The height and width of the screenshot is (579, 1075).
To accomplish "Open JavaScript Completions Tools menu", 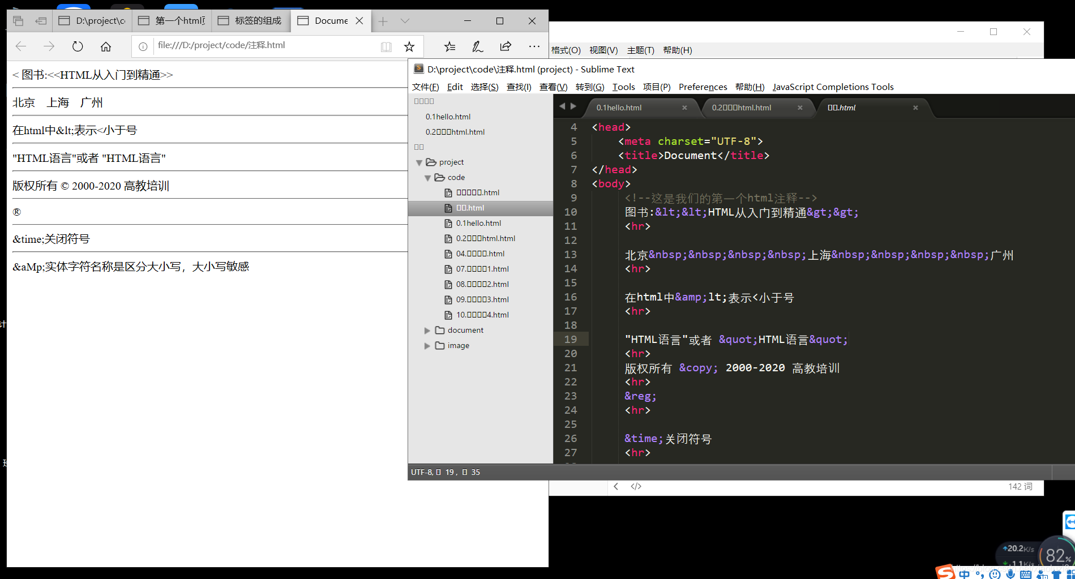I will click(x=833, y=87).
